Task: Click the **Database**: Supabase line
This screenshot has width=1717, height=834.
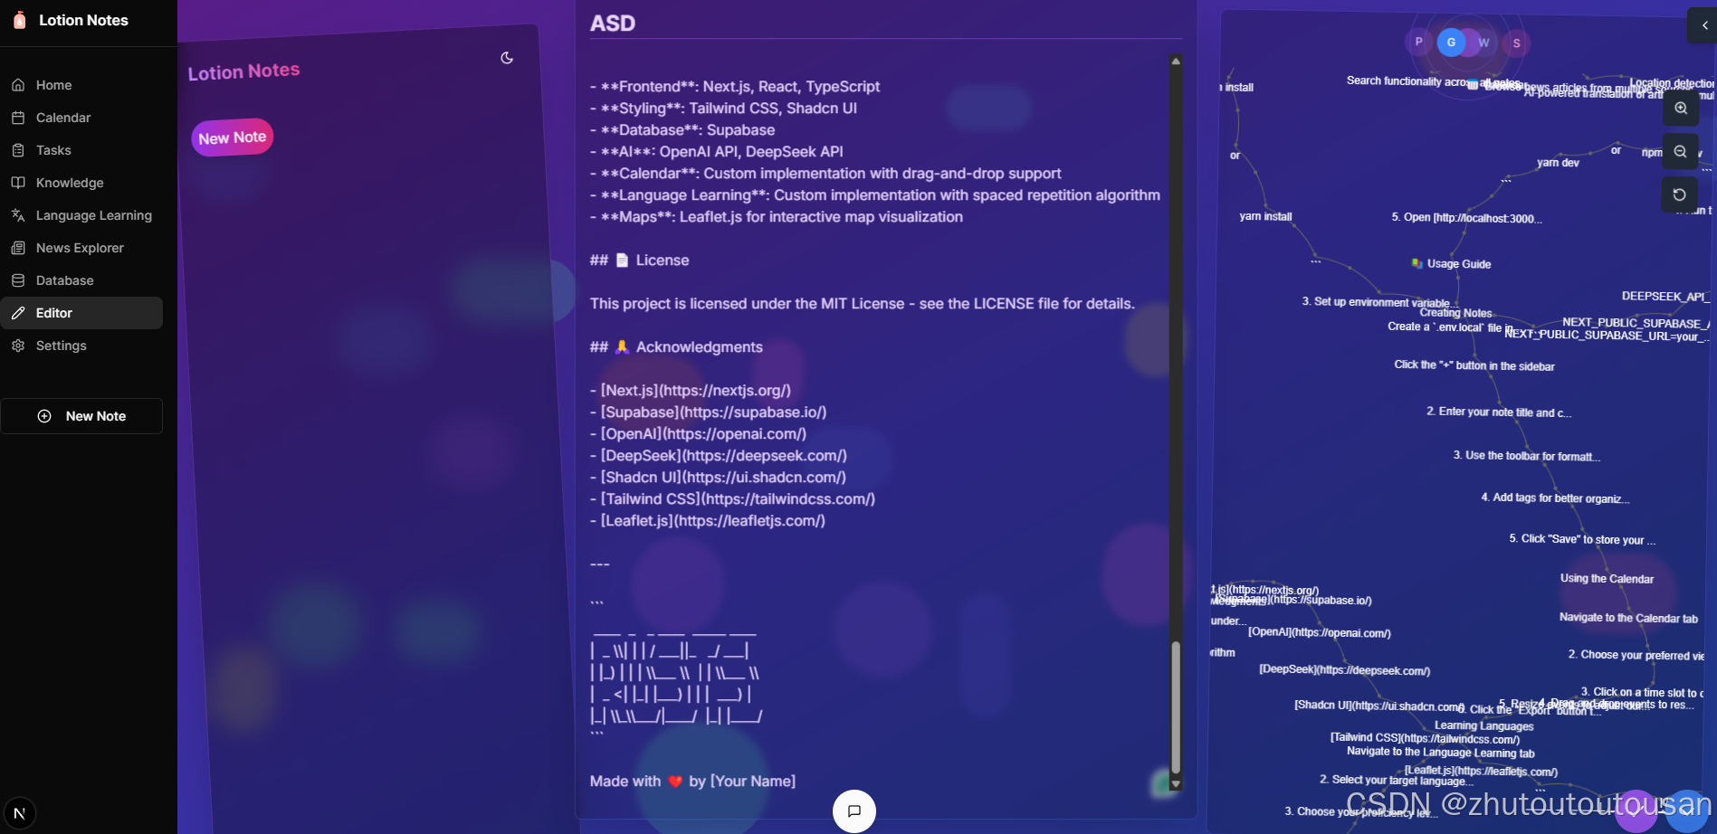Action: tap(682, 130)
